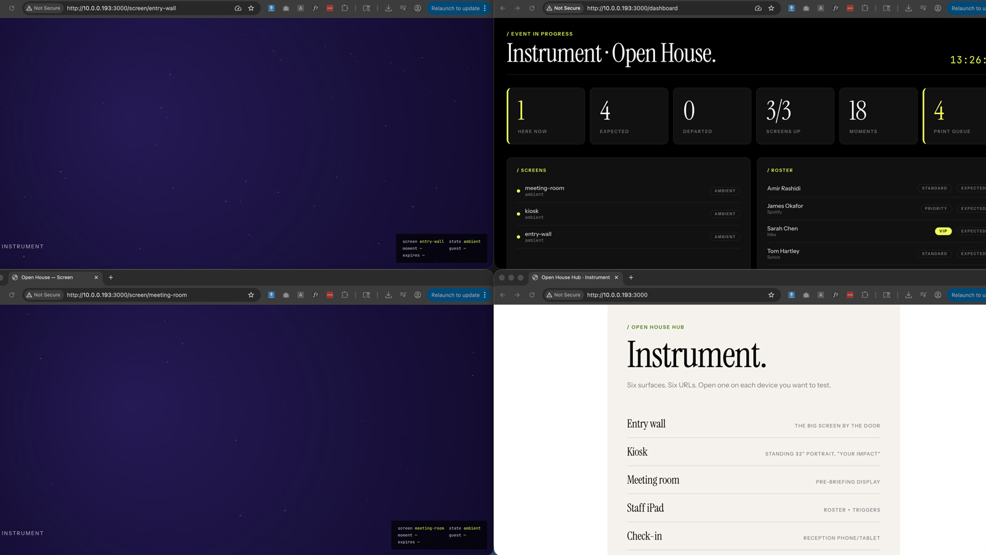The height and width of the screenshot is (555, 986).
Task: Click Amir Rashidi in the roster
Action: pos(783,188)
